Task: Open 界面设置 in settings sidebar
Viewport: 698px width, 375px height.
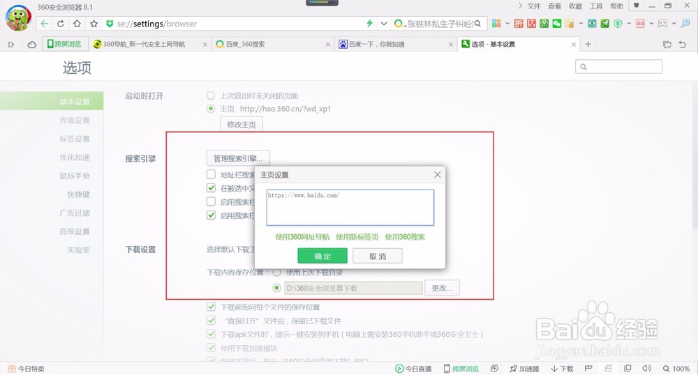Action: tap(75, 121)
